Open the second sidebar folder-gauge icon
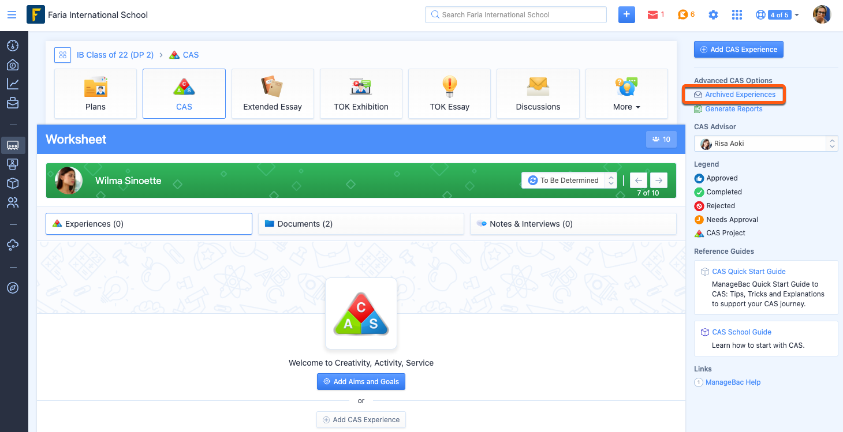This screenshot has height=432, width=843. 13,65
